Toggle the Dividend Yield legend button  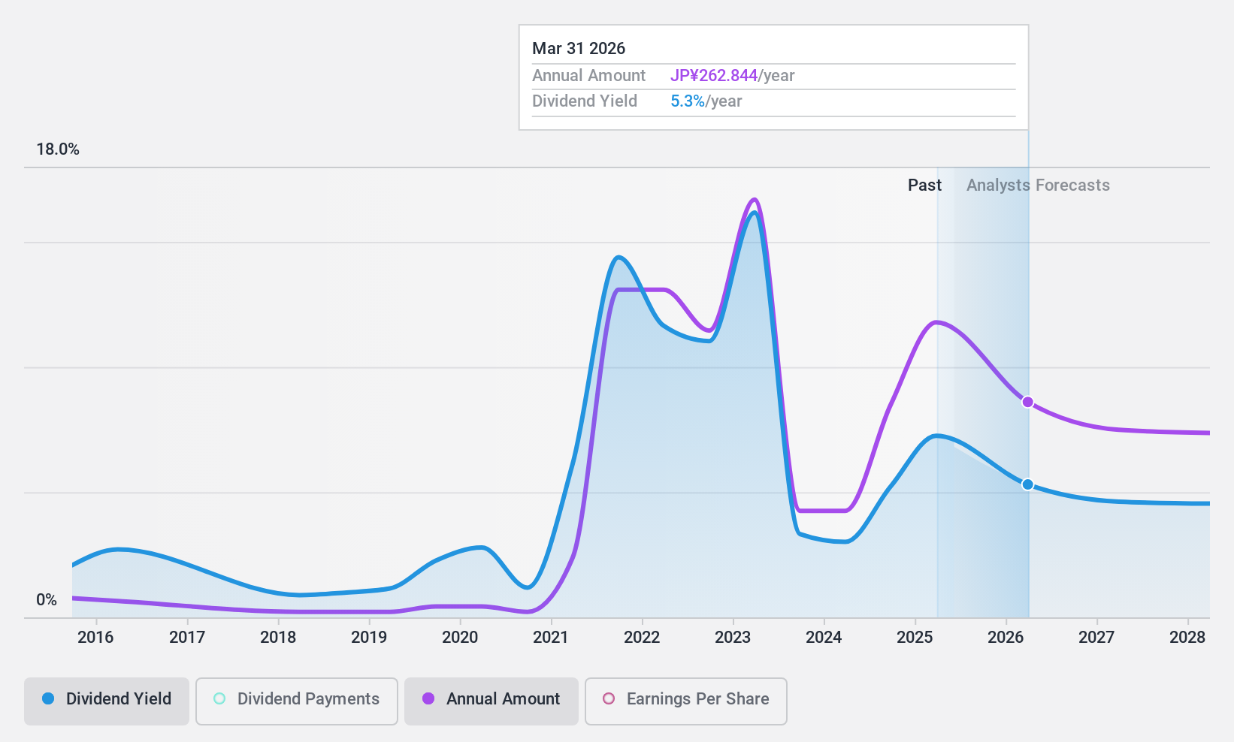pyautogui.click(x=106, y=701)
